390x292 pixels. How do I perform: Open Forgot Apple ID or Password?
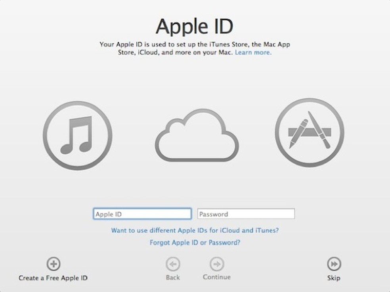click(195, 243)
